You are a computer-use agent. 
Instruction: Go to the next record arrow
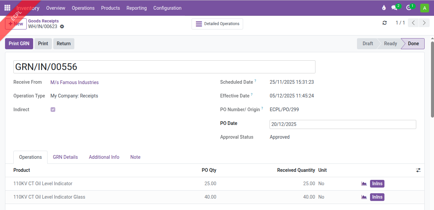click(424, 23)
